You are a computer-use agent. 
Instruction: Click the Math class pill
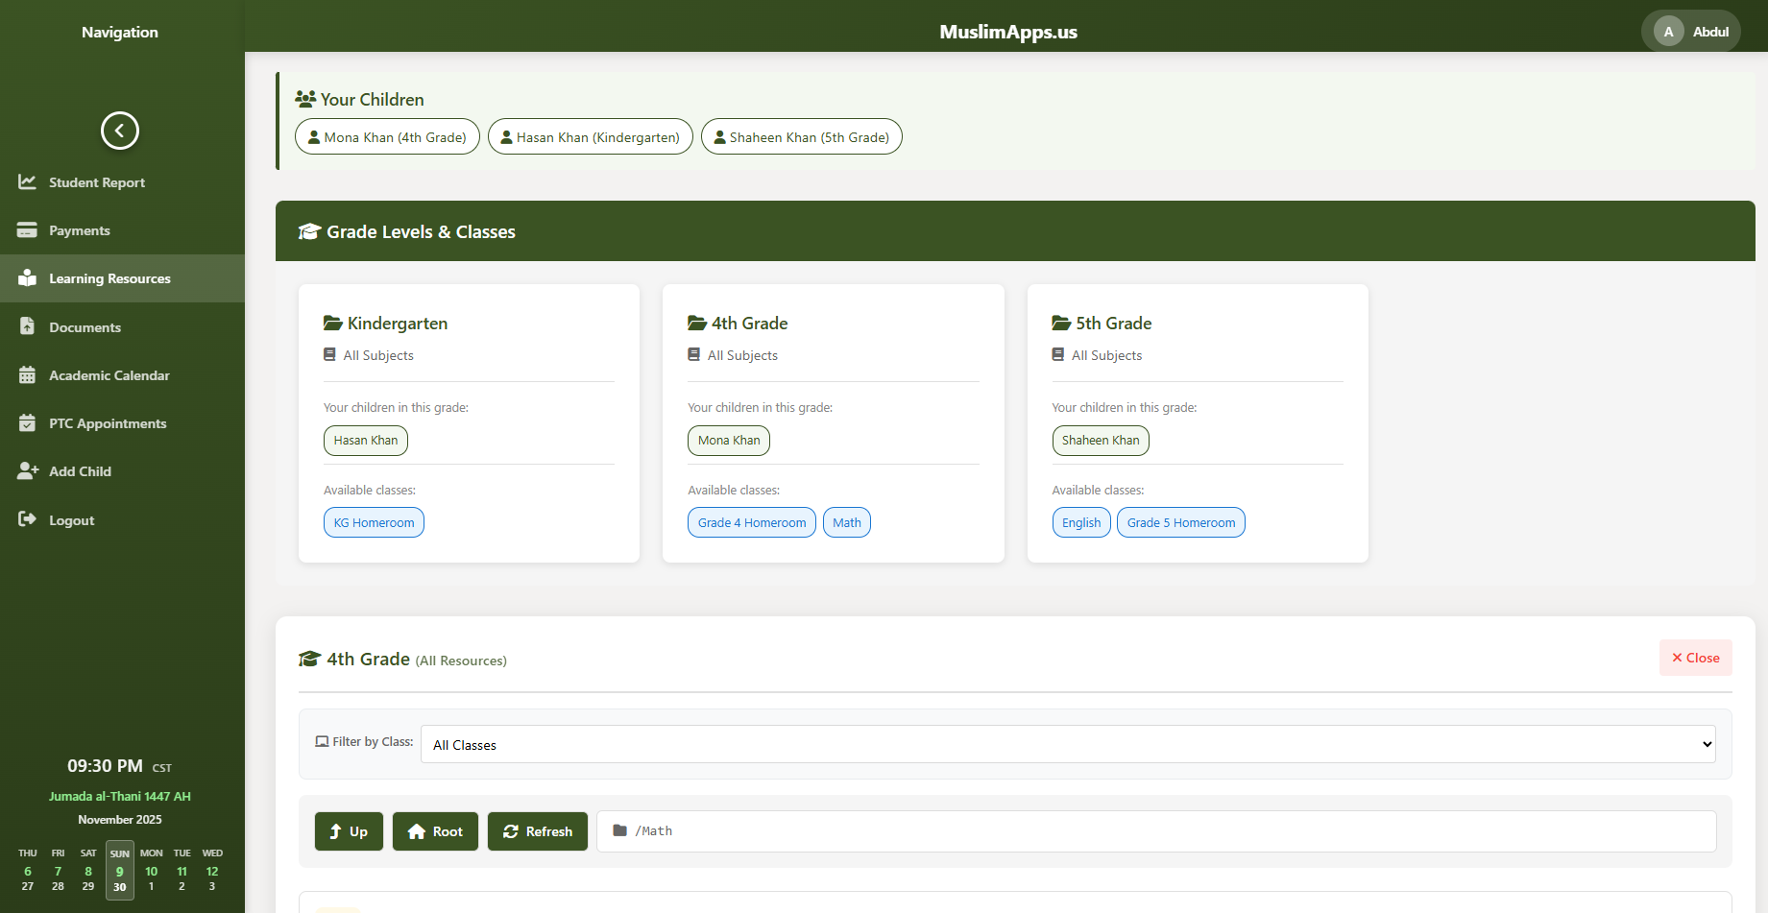pos(846,522)
